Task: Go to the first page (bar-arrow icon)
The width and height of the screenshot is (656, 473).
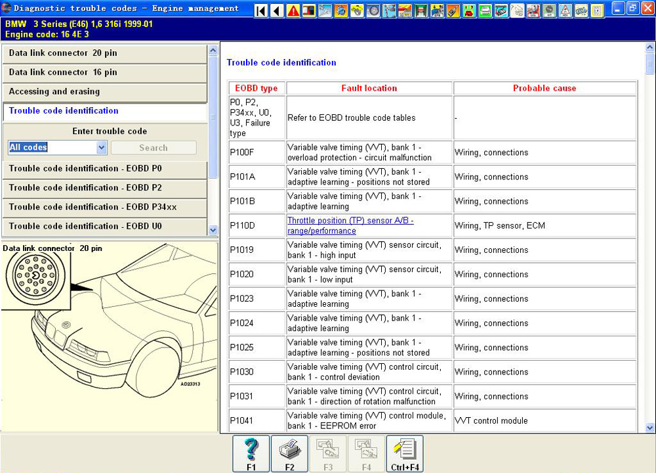Action: (261, 11)
